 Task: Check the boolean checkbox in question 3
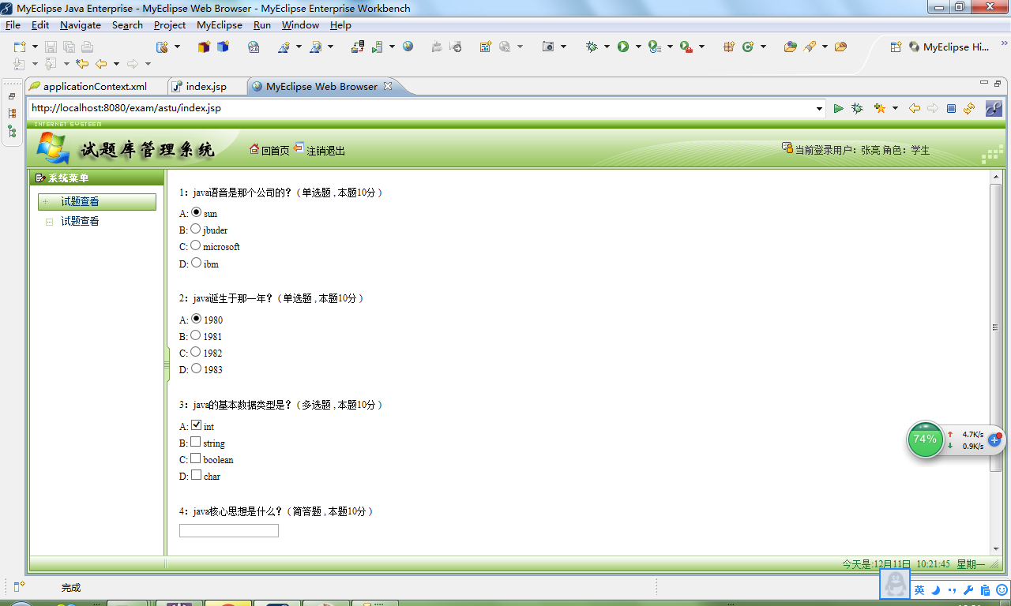(x=195, y=459)
